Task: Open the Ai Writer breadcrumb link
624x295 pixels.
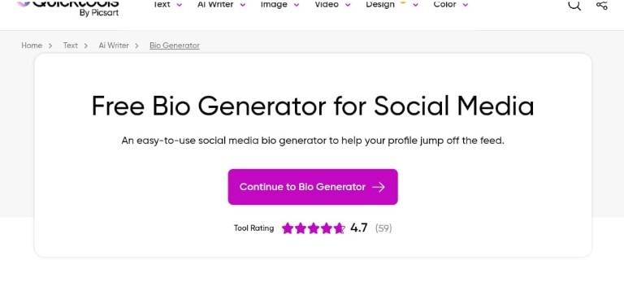Action: pos(114,46)
